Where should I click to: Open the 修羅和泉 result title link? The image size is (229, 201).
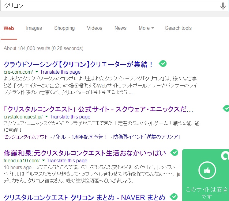(85, 153)
